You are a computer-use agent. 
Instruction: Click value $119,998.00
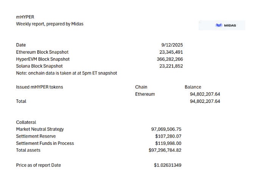click(x=168, y=143)
